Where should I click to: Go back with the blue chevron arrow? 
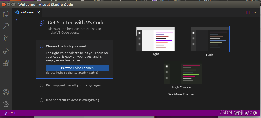click(x=16, y=20)
